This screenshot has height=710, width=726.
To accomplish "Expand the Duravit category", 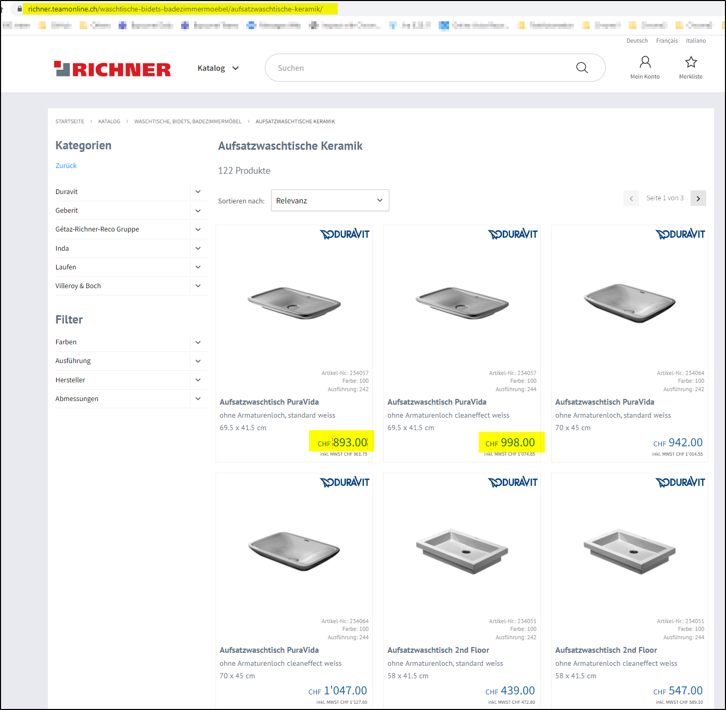I will point(198,191).
